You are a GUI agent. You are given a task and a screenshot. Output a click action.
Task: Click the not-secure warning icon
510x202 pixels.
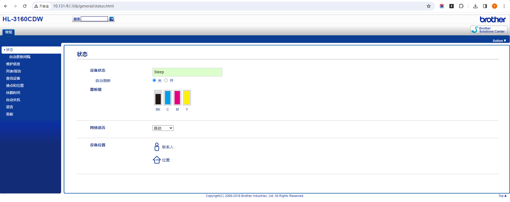pos(36,6)
